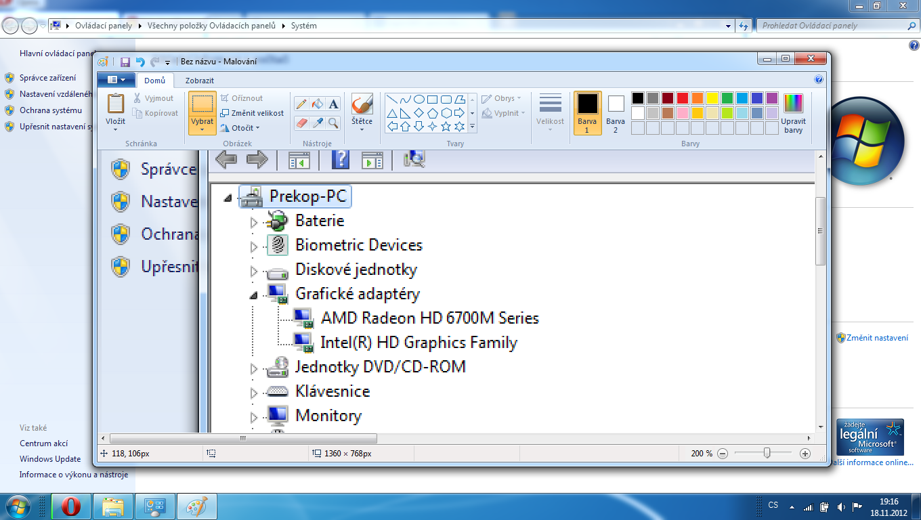The height and width of the screenshot is (520, 921).
Task: Open Opera from the taskbar
Action: pyautogui.click(x=71, y=506)
